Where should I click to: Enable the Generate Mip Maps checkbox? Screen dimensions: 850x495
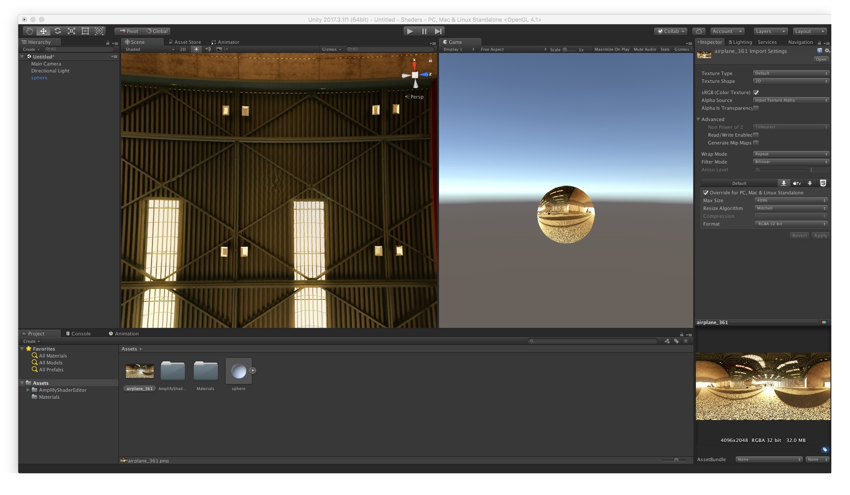pos(756,143)
